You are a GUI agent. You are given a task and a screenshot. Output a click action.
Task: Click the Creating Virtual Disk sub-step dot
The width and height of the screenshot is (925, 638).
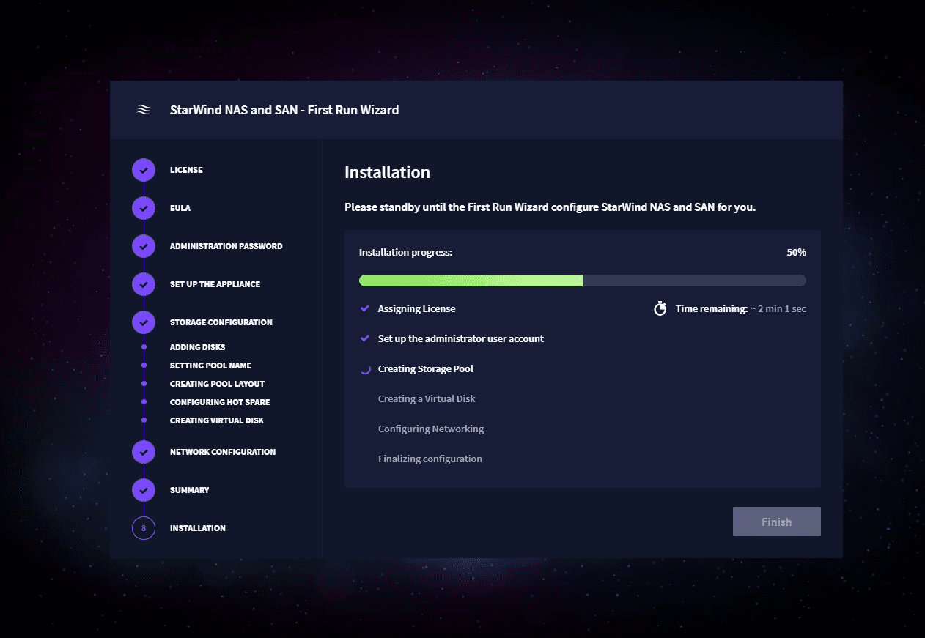144,420
